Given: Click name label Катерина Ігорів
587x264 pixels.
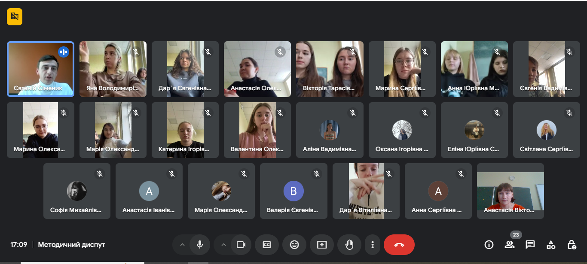Looking at the screenshot, I should pyautogui.click(x=184, y=149).
